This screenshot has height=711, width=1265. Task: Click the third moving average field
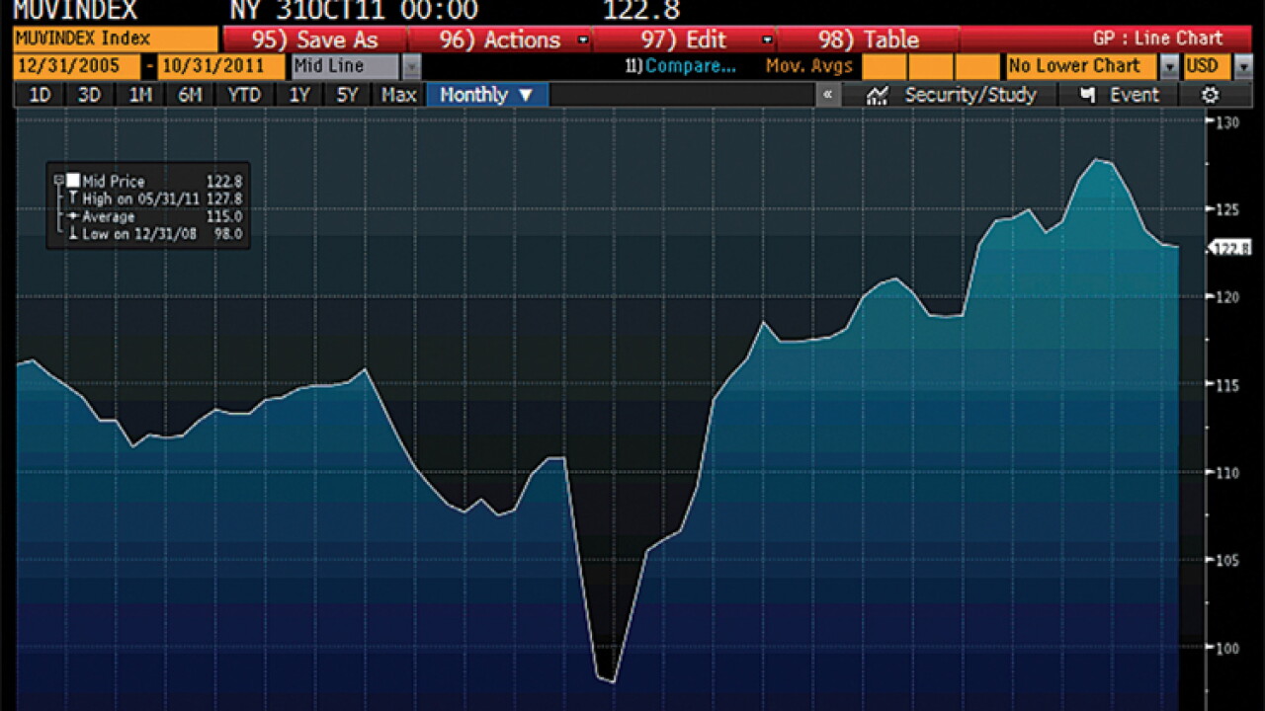click(x=978, y=66)
